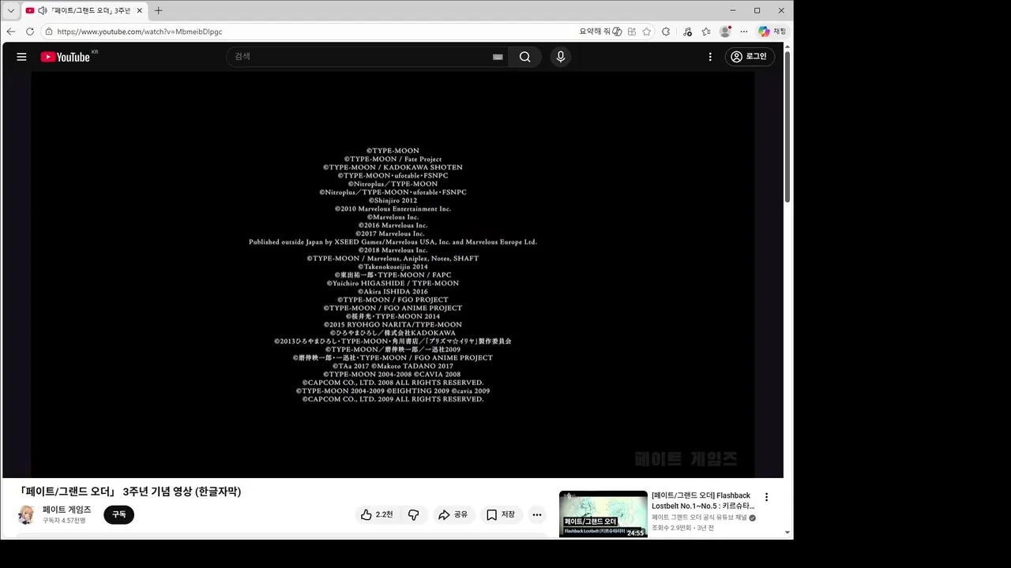This screenshot has height=568, width=1011.
Task: Open the on-screen keyboard icon in search box
Action: coord(498,57)
